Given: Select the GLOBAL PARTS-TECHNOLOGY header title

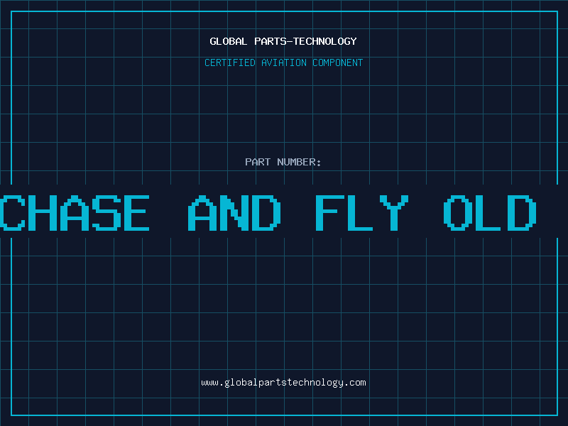Looking at the screenshot, I should point(283,41).
